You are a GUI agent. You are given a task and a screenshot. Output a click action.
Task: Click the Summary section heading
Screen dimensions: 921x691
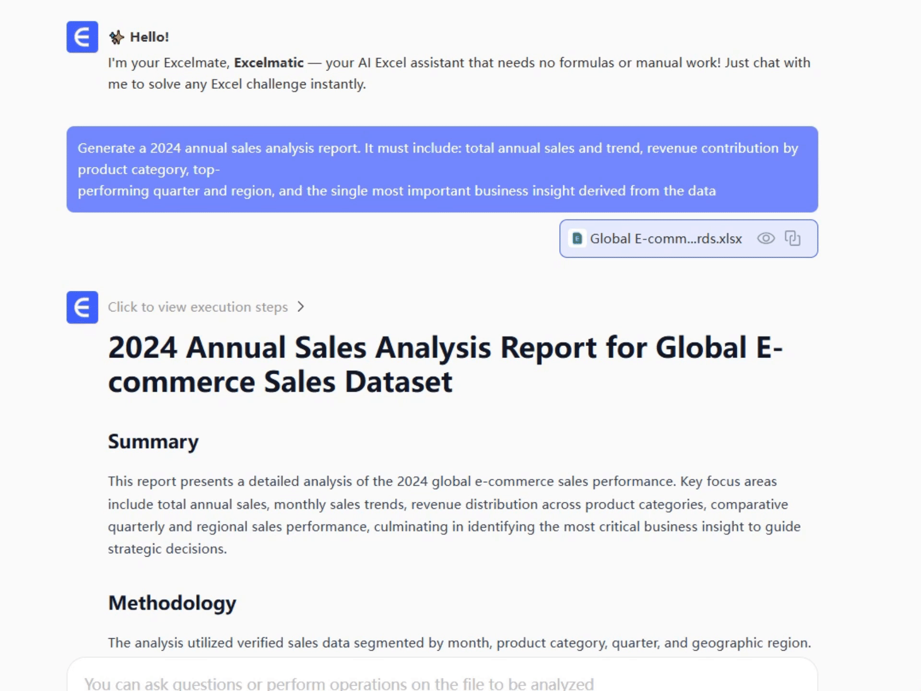click(x=153, y=441)
